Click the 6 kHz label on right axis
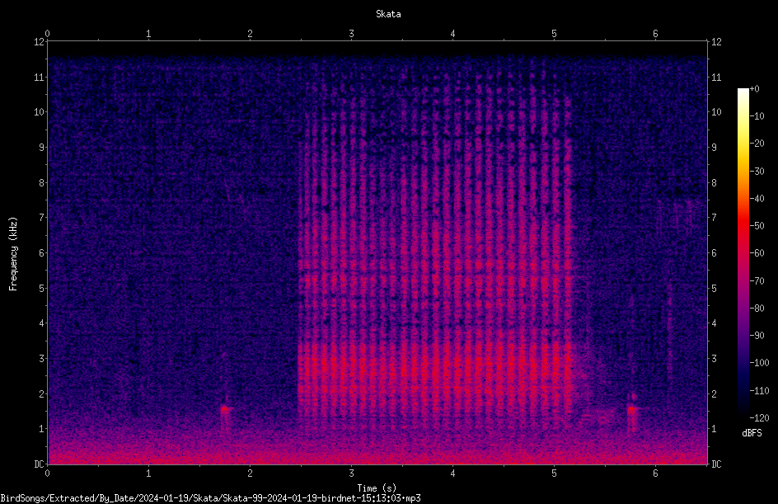778x504 pixels. coord(714,252)
